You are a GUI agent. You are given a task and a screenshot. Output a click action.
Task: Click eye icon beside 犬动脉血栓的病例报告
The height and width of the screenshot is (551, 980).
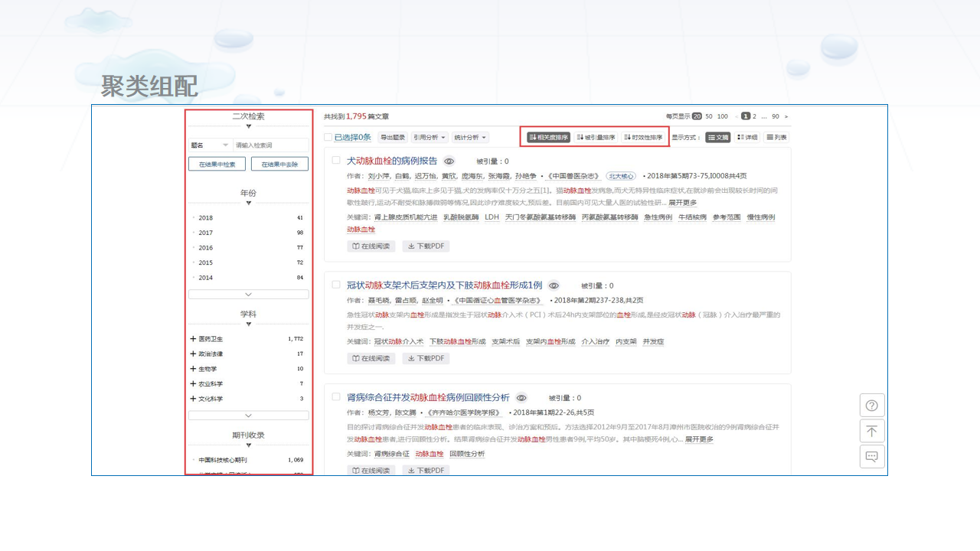pos(449,161)
